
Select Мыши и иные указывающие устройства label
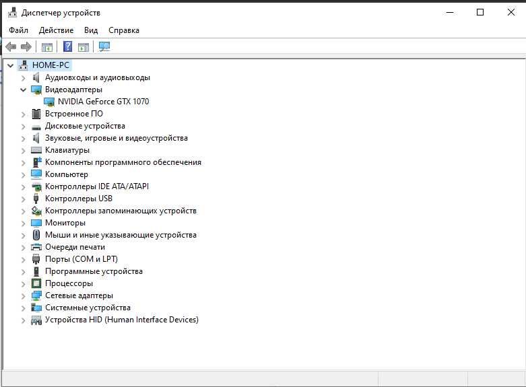(121, 235)
